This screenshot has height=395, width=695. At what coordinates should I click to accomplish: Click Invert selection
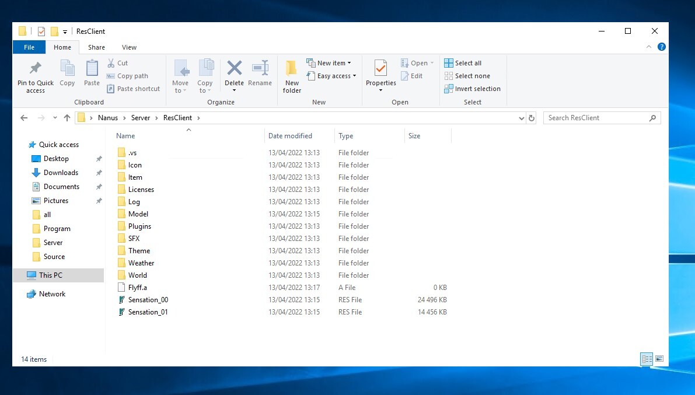[x=472, y=89]
